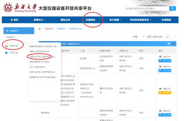The height and width of the screenshot is (121, 184).
Task: Open the 新闻中心 navigation menu
Action: pyautogui.click(x=40, y=20)
